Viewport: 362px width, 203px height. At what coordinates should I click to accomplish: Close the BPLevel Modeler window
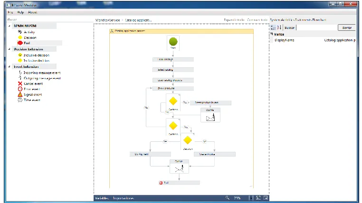351,4
